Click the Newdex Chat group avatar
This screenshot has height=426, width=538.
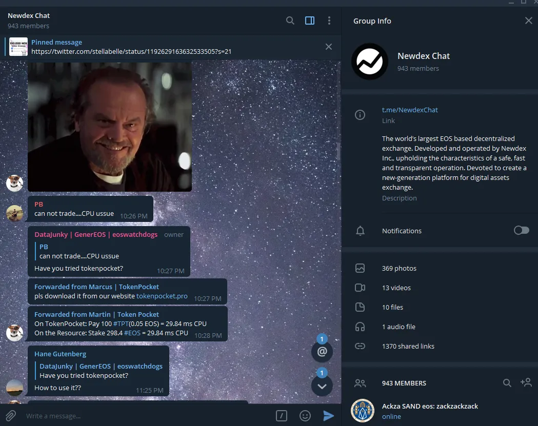370,62
